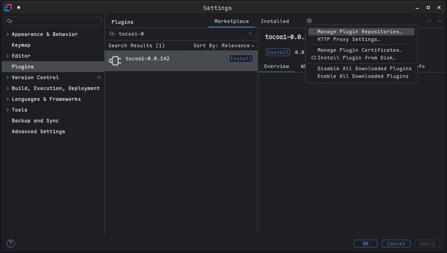Click the IntelliJ app logo icon
The image size is (447, 253).
[x=8, y=8]
